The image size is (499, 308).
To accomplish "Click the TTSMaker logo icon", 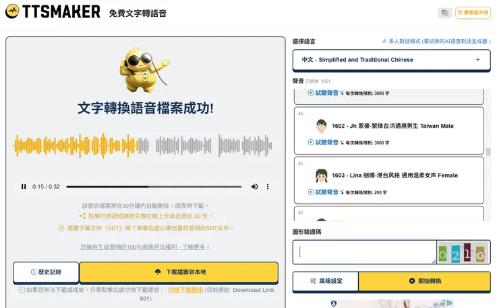I will (x=12, y=11).
